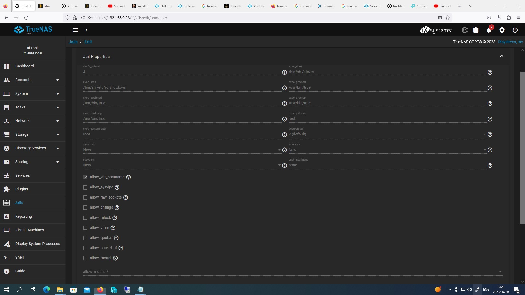Open the allow_mount_* dropdown
Viewport: 525px width, 295px height.
293,272
